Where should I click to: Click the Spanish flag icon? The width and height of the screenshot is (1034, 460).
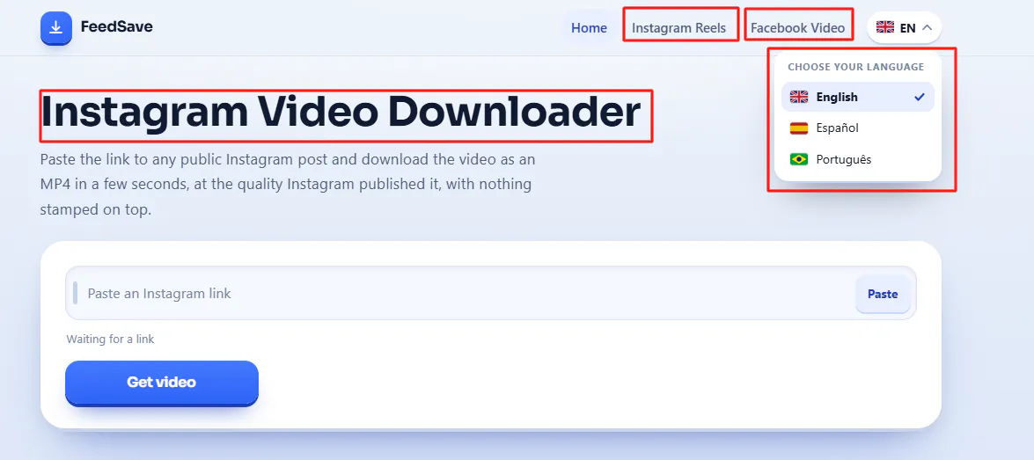click(798, 128)
